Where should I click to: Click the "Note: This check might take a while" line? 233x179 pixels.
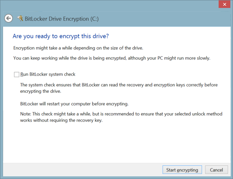(119, 114)
